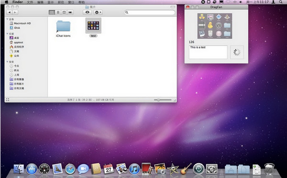287x178 pixels.
Task: Open iTunes in the dock
Action: [134, 169]
